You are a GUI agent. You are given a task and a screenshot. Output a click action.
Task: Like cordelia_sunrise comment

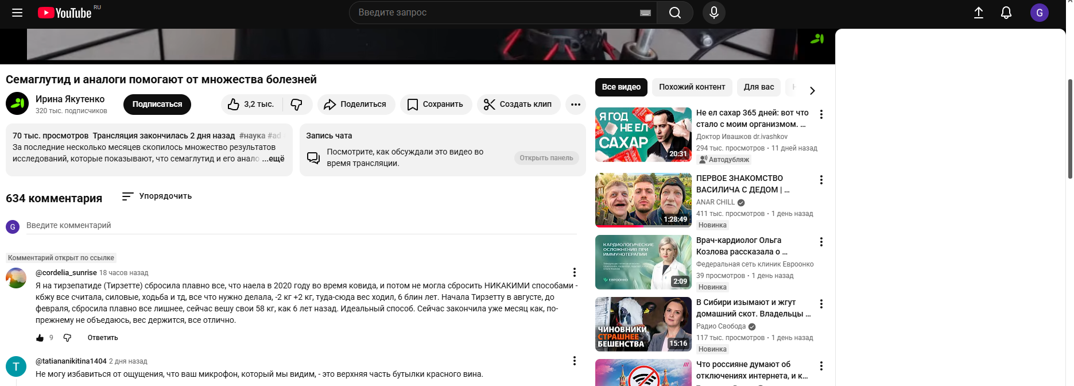click(x=40, y=338)
